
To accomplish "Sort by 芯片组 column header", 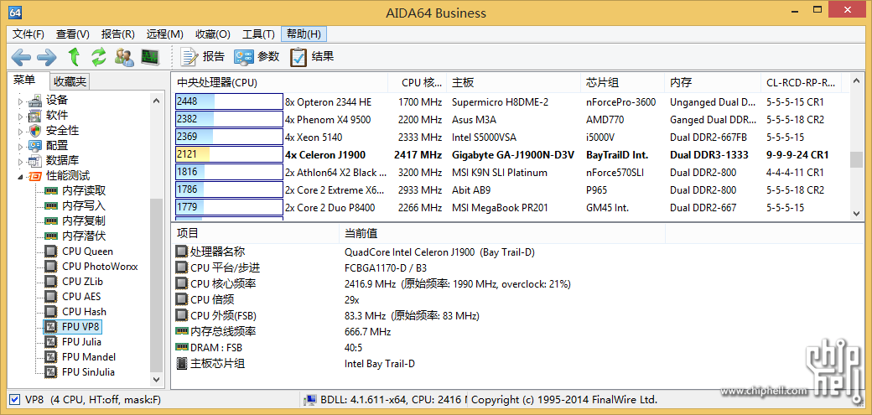I will coord(623,83).
